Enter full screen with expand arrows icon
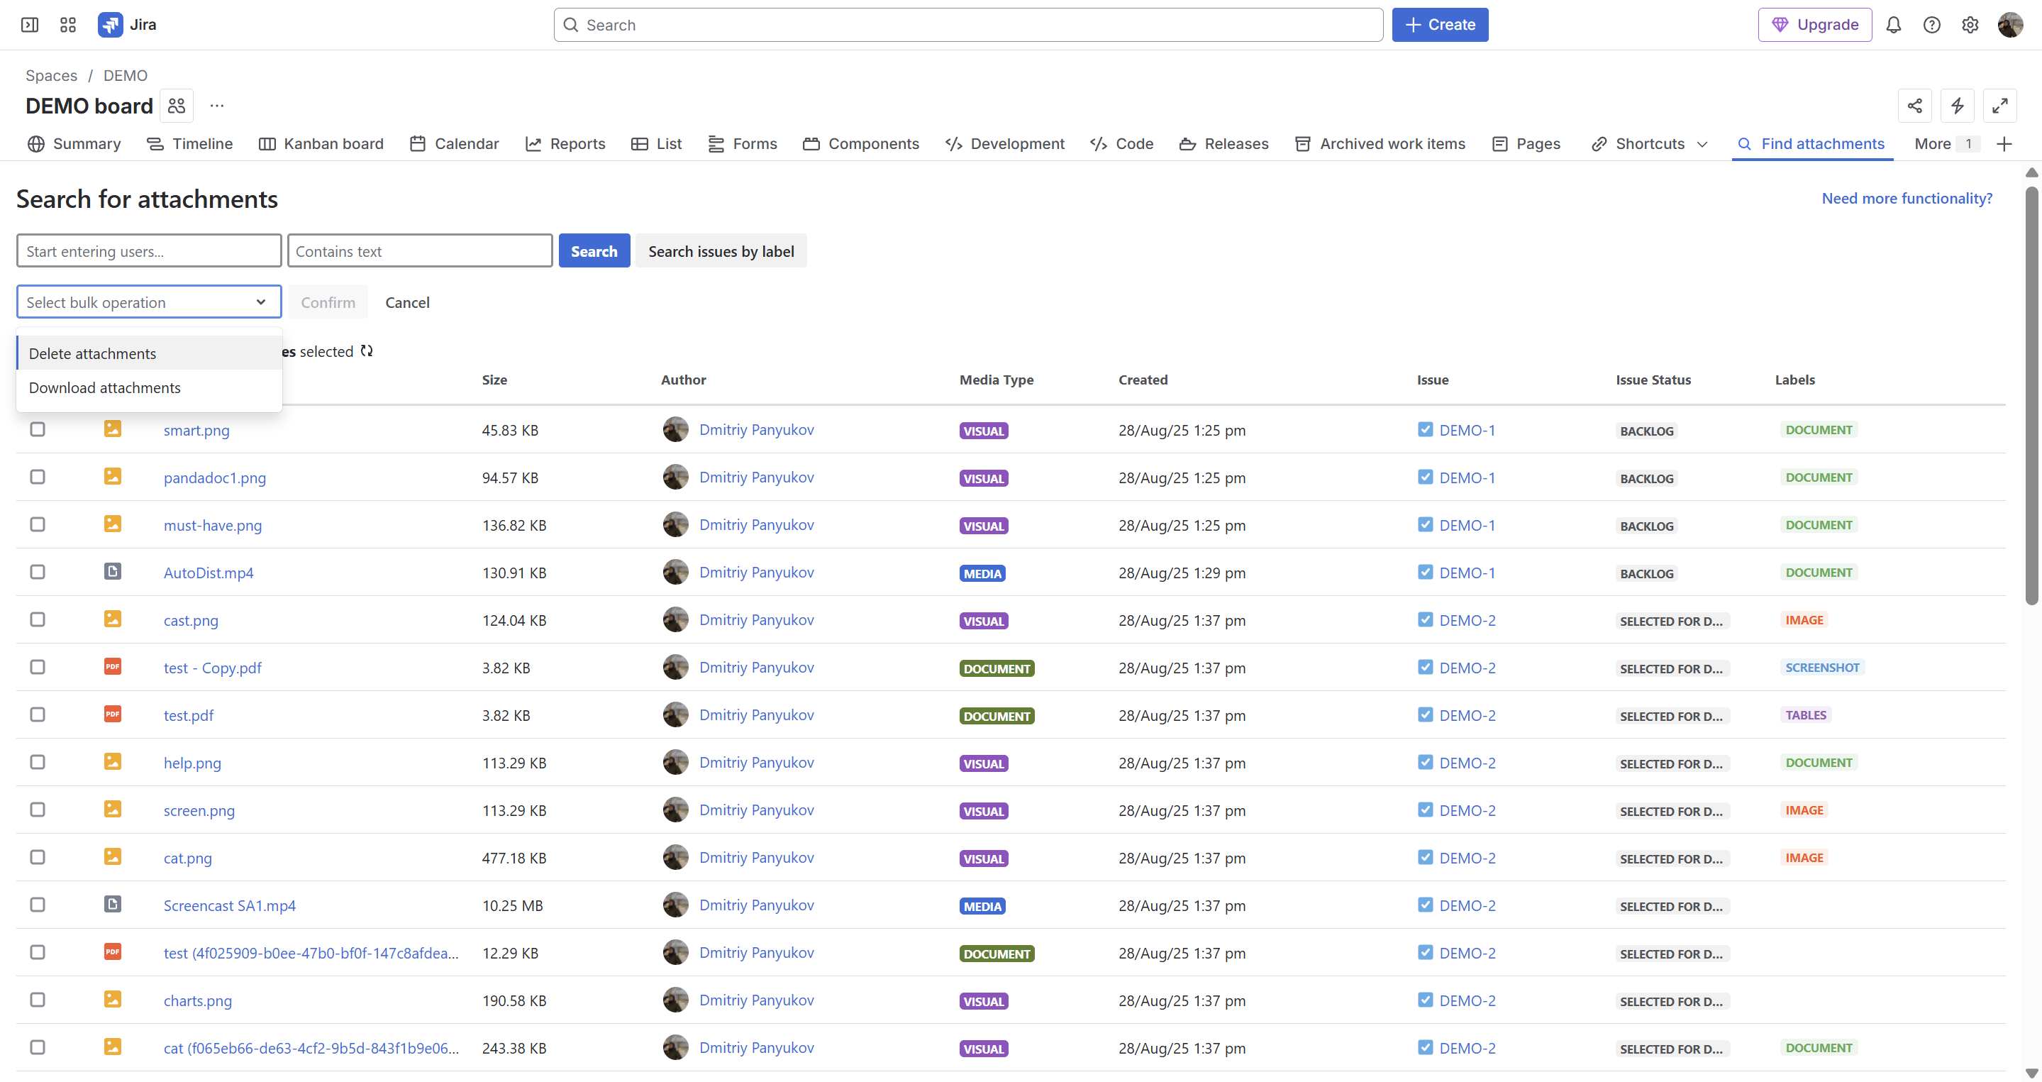The height and width of the screenshot is (1082, 2042). pyautogui.click(x=1999, y=106)
